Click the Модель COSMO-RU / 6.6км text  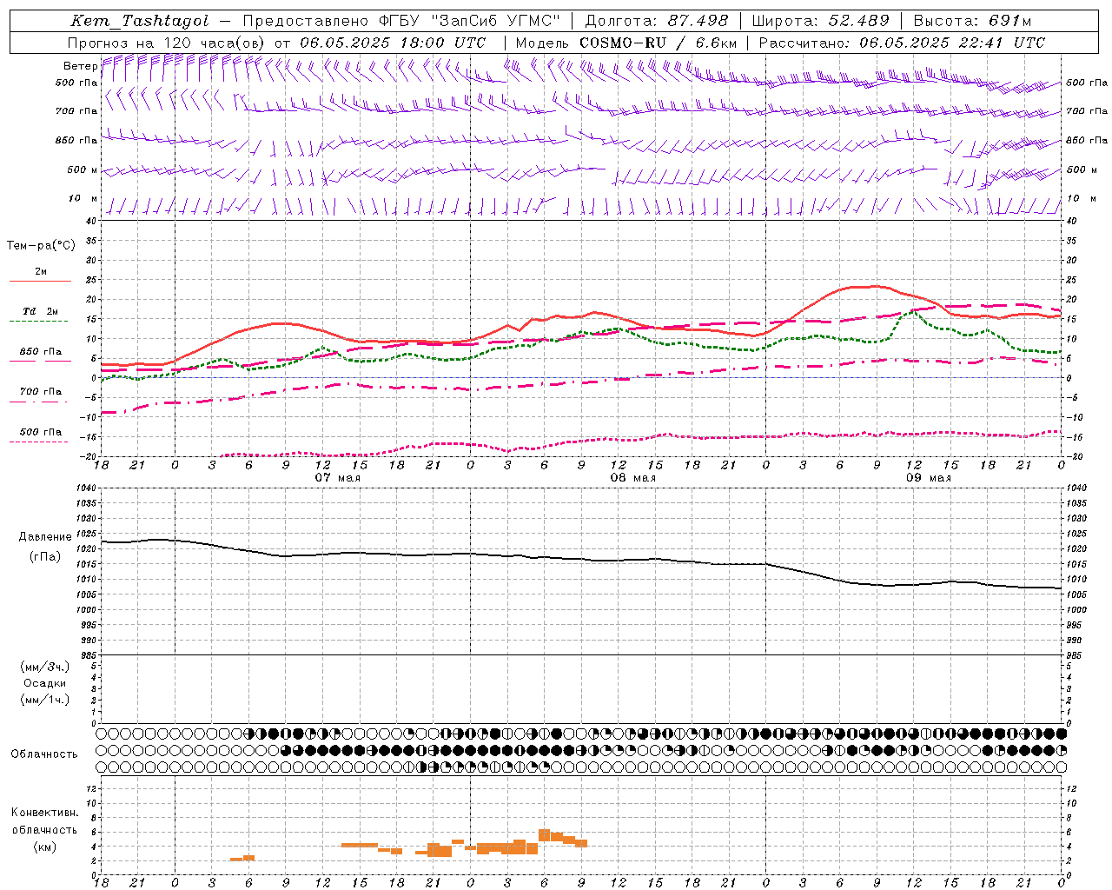click(x=626, y=43)
